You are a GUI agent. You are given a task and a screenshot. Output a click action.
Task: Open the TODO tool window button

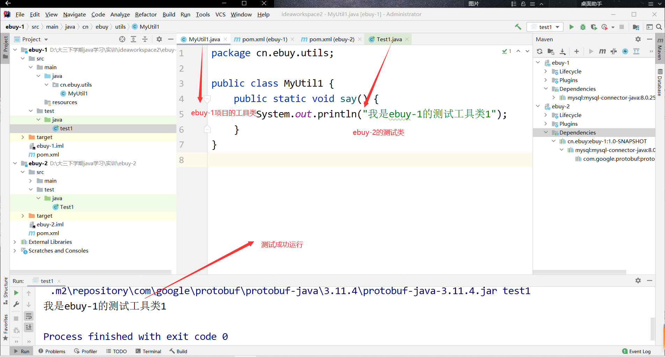[x=116, y=351]
